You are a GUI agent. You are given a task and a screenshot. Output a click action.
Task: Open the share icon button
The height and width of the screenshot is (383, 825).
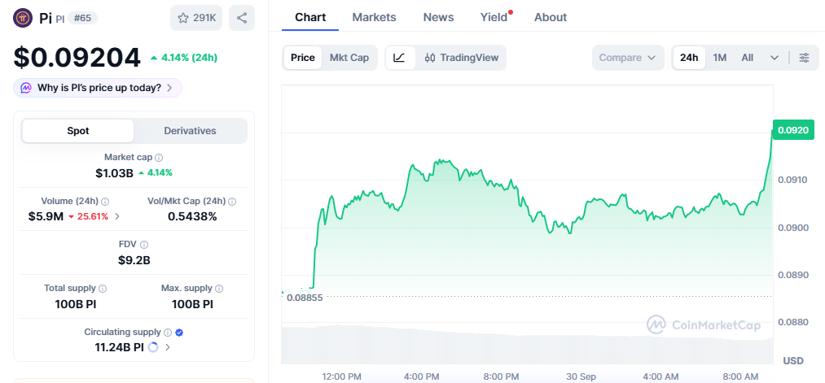pos(242,18)
